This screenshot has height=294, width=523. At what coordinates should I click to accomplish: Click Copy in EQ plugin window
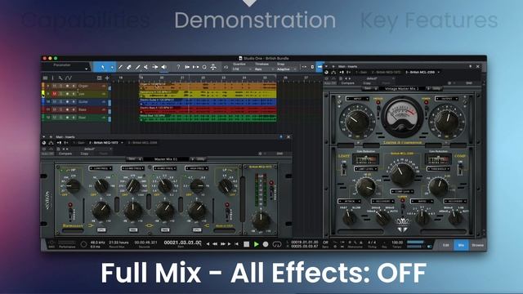[x=84, y=154]
